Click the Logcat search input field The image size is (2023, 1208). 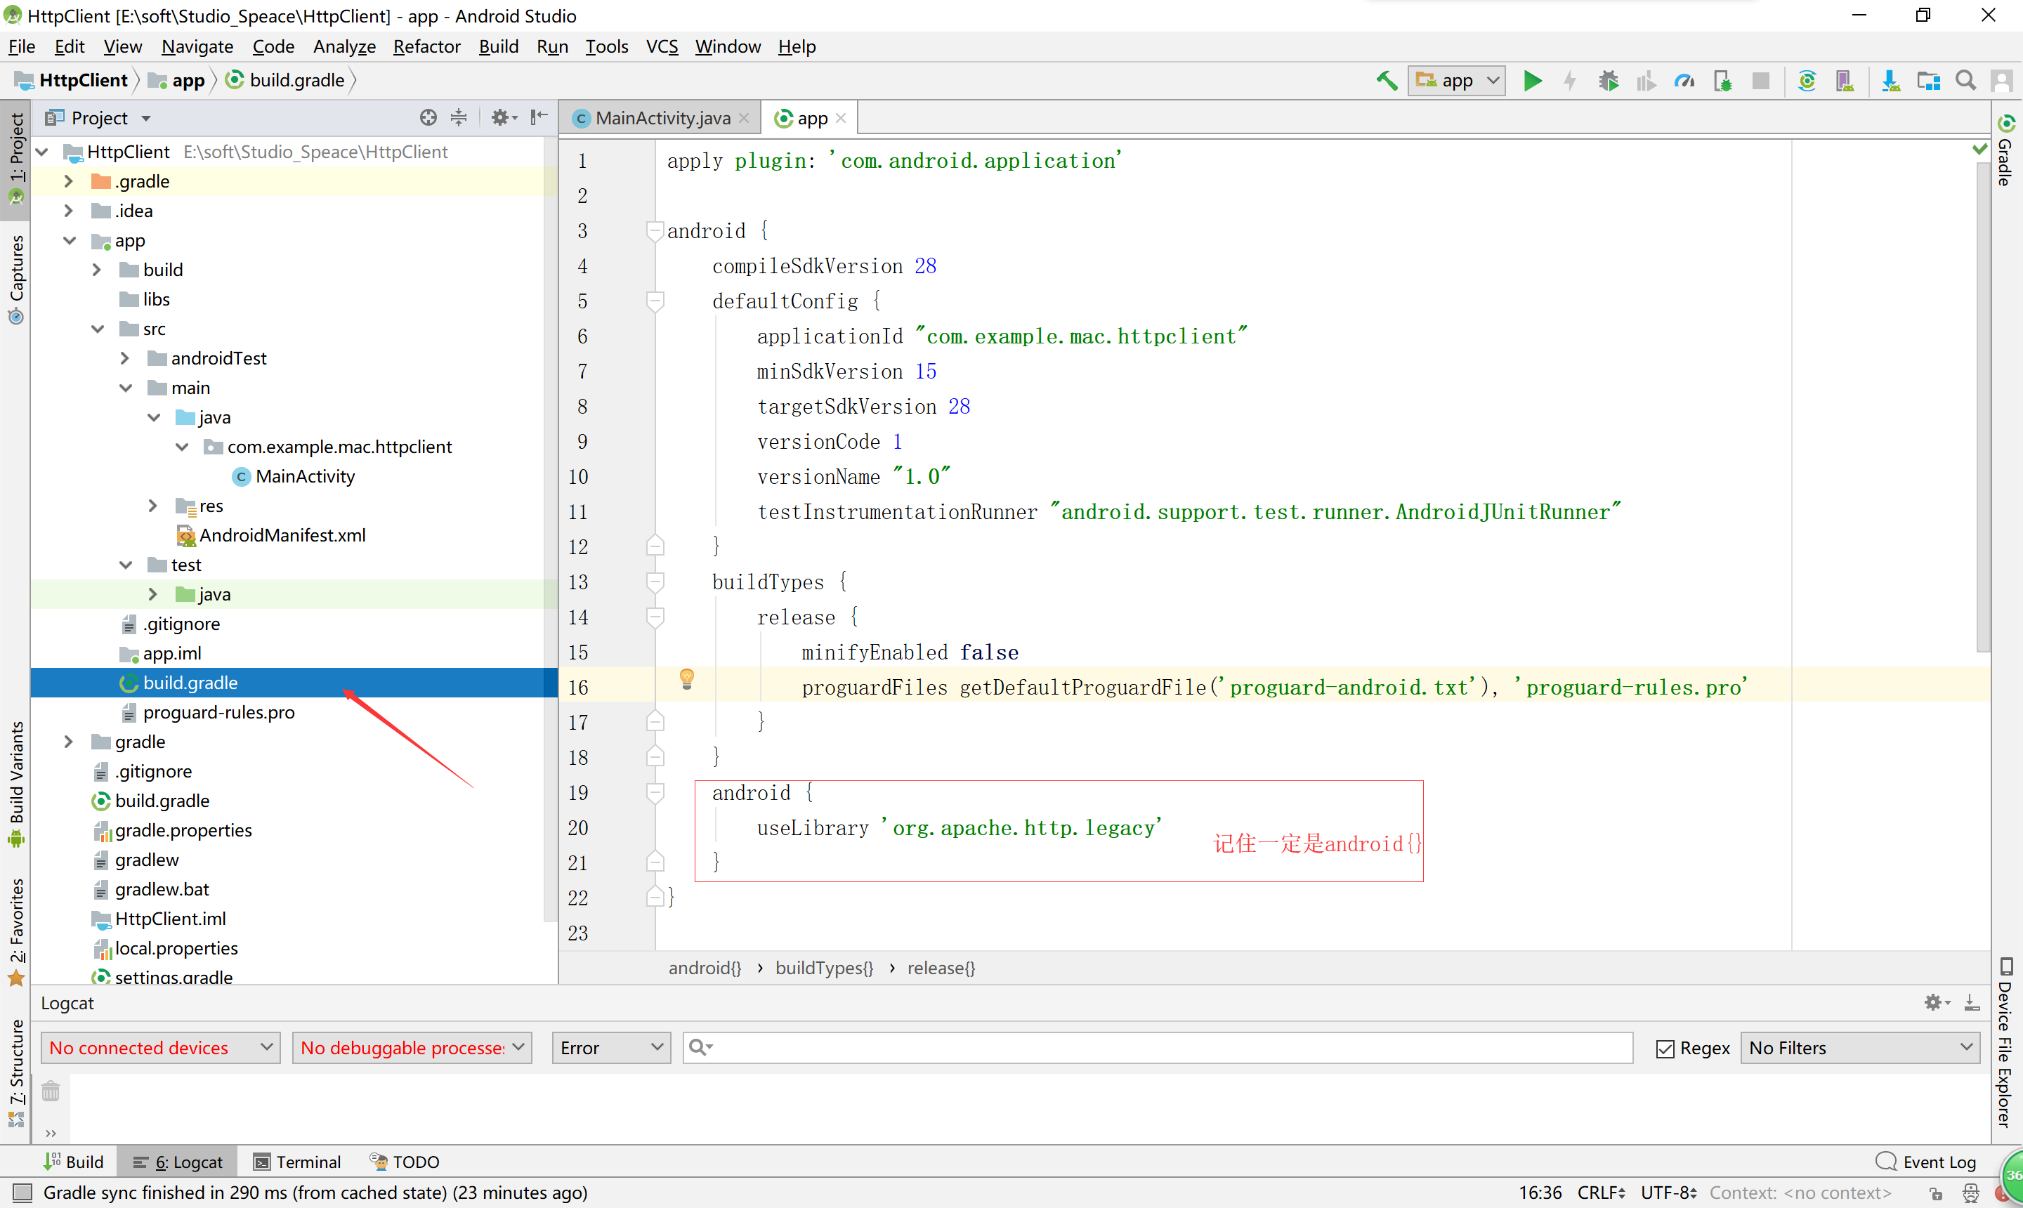click(1164, 1048)
